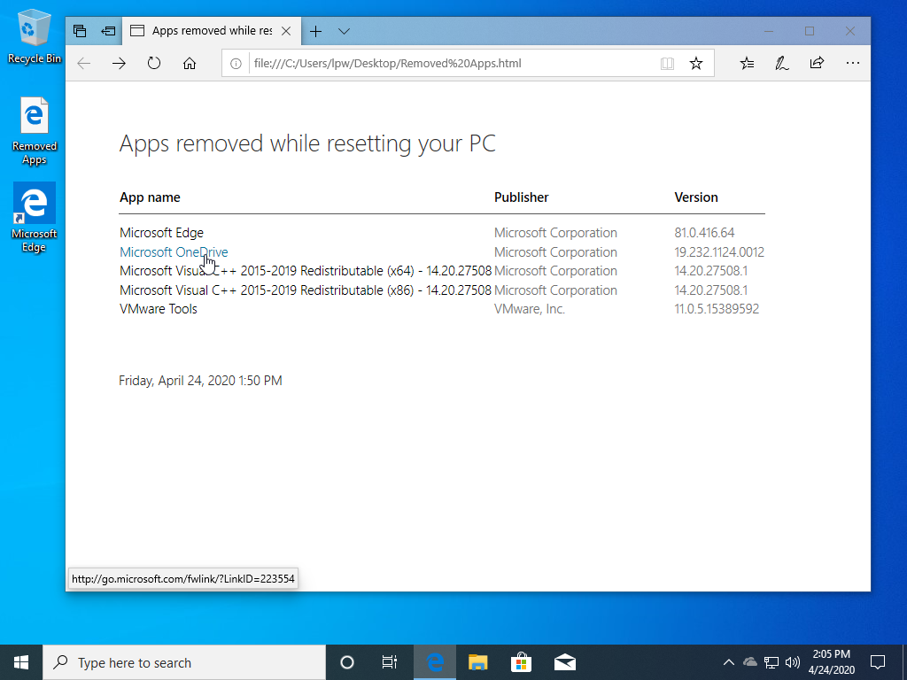Click version 81.0.416.64
This screenshot has height=680, width=907.
(x=704, y=233)
